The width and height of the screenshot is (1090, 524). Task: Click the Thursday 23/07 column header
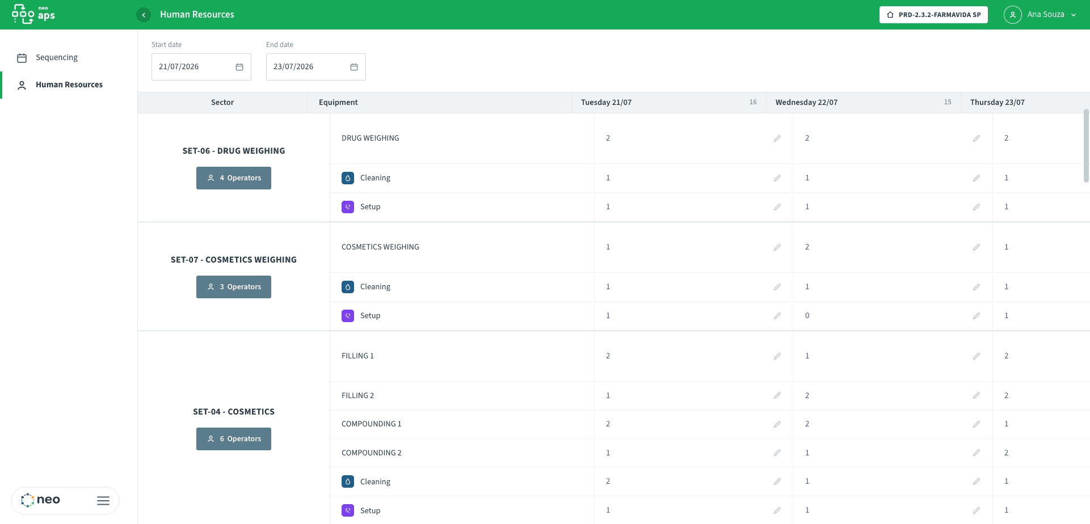pyautogui.click(x=1025, y=103)
